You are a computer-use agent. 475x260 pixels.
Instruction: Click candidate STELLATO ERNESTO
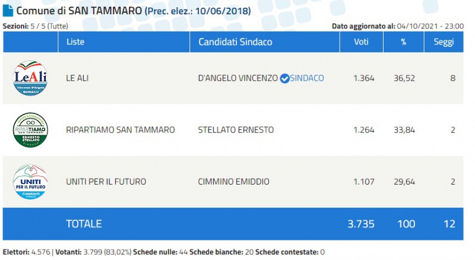click(x=236, y=130)
